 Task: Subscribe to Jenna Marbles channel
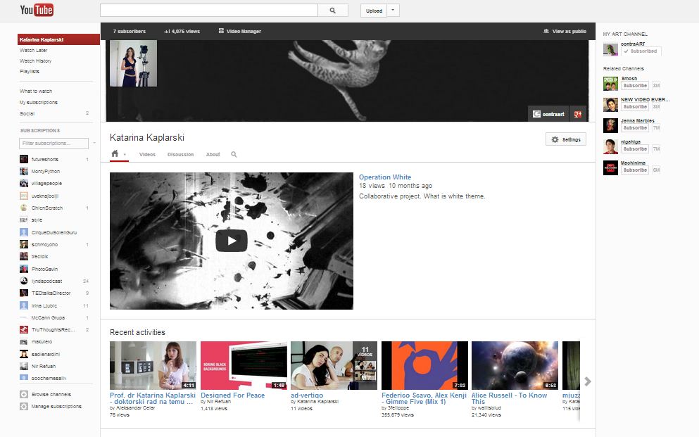[635, 128]
